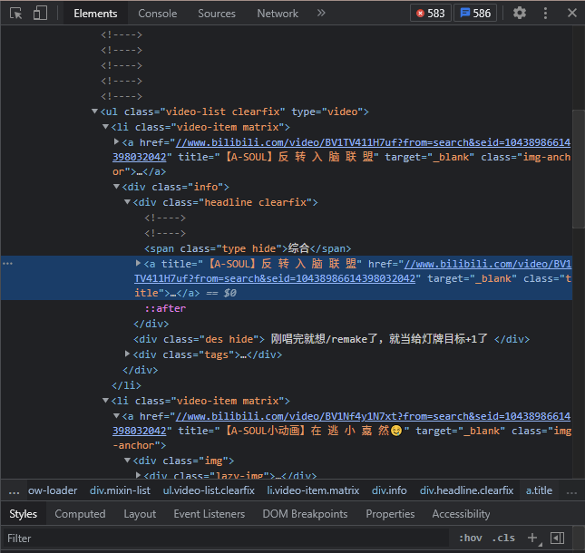Screen dimensions: 585x553
Task: Expand the first img-anchor link node
Action: point(116,141)
